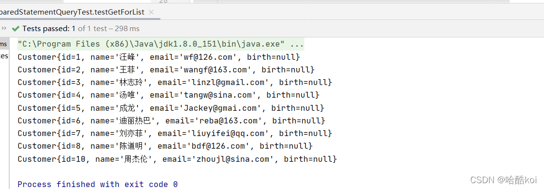The image size is (544, 189).
Task: Click the green tests passed checkmark icon
Action: pos(16,29)
